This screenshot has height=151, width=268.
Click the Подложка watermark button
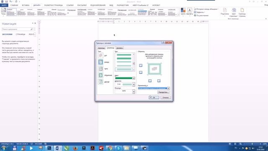pyautogui.click(x=224, y=12)
